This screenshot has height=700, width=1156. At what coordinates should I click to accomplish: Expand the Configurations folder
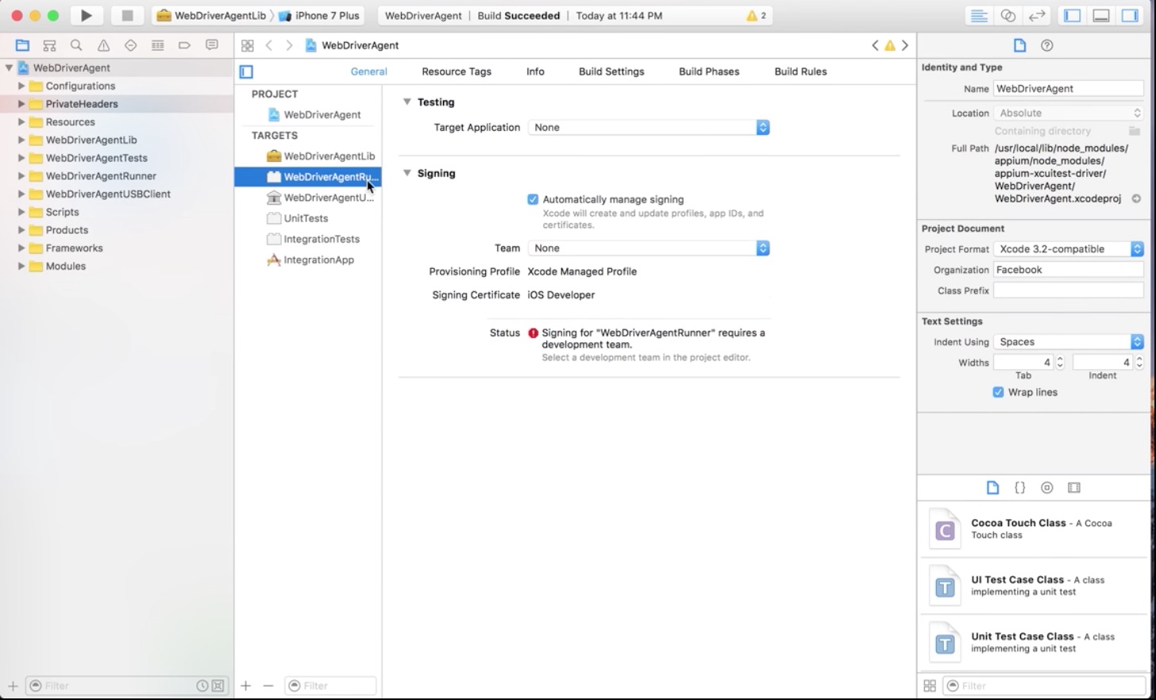coord(21,86)
